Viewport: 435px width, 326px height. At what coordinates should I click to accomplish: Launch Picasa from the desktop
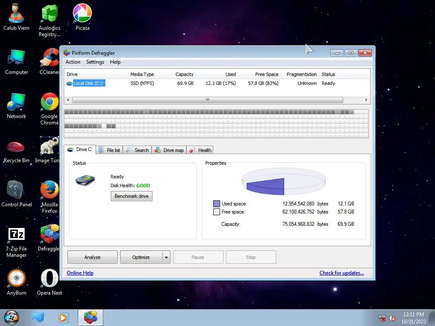82,17
